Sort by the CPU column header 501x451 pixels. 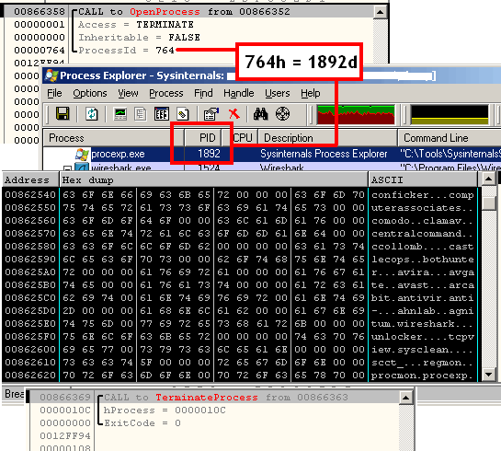click(x=240, y=138)
